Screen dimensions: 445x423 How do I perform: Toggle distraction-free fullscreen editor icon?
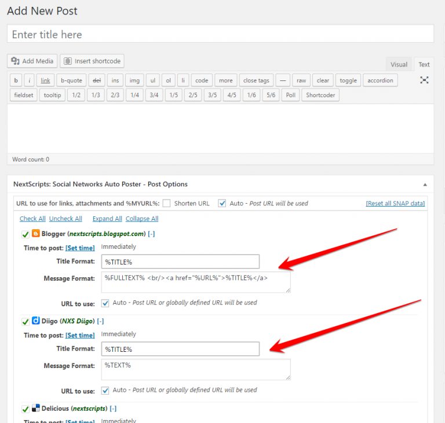coord(424,80)
